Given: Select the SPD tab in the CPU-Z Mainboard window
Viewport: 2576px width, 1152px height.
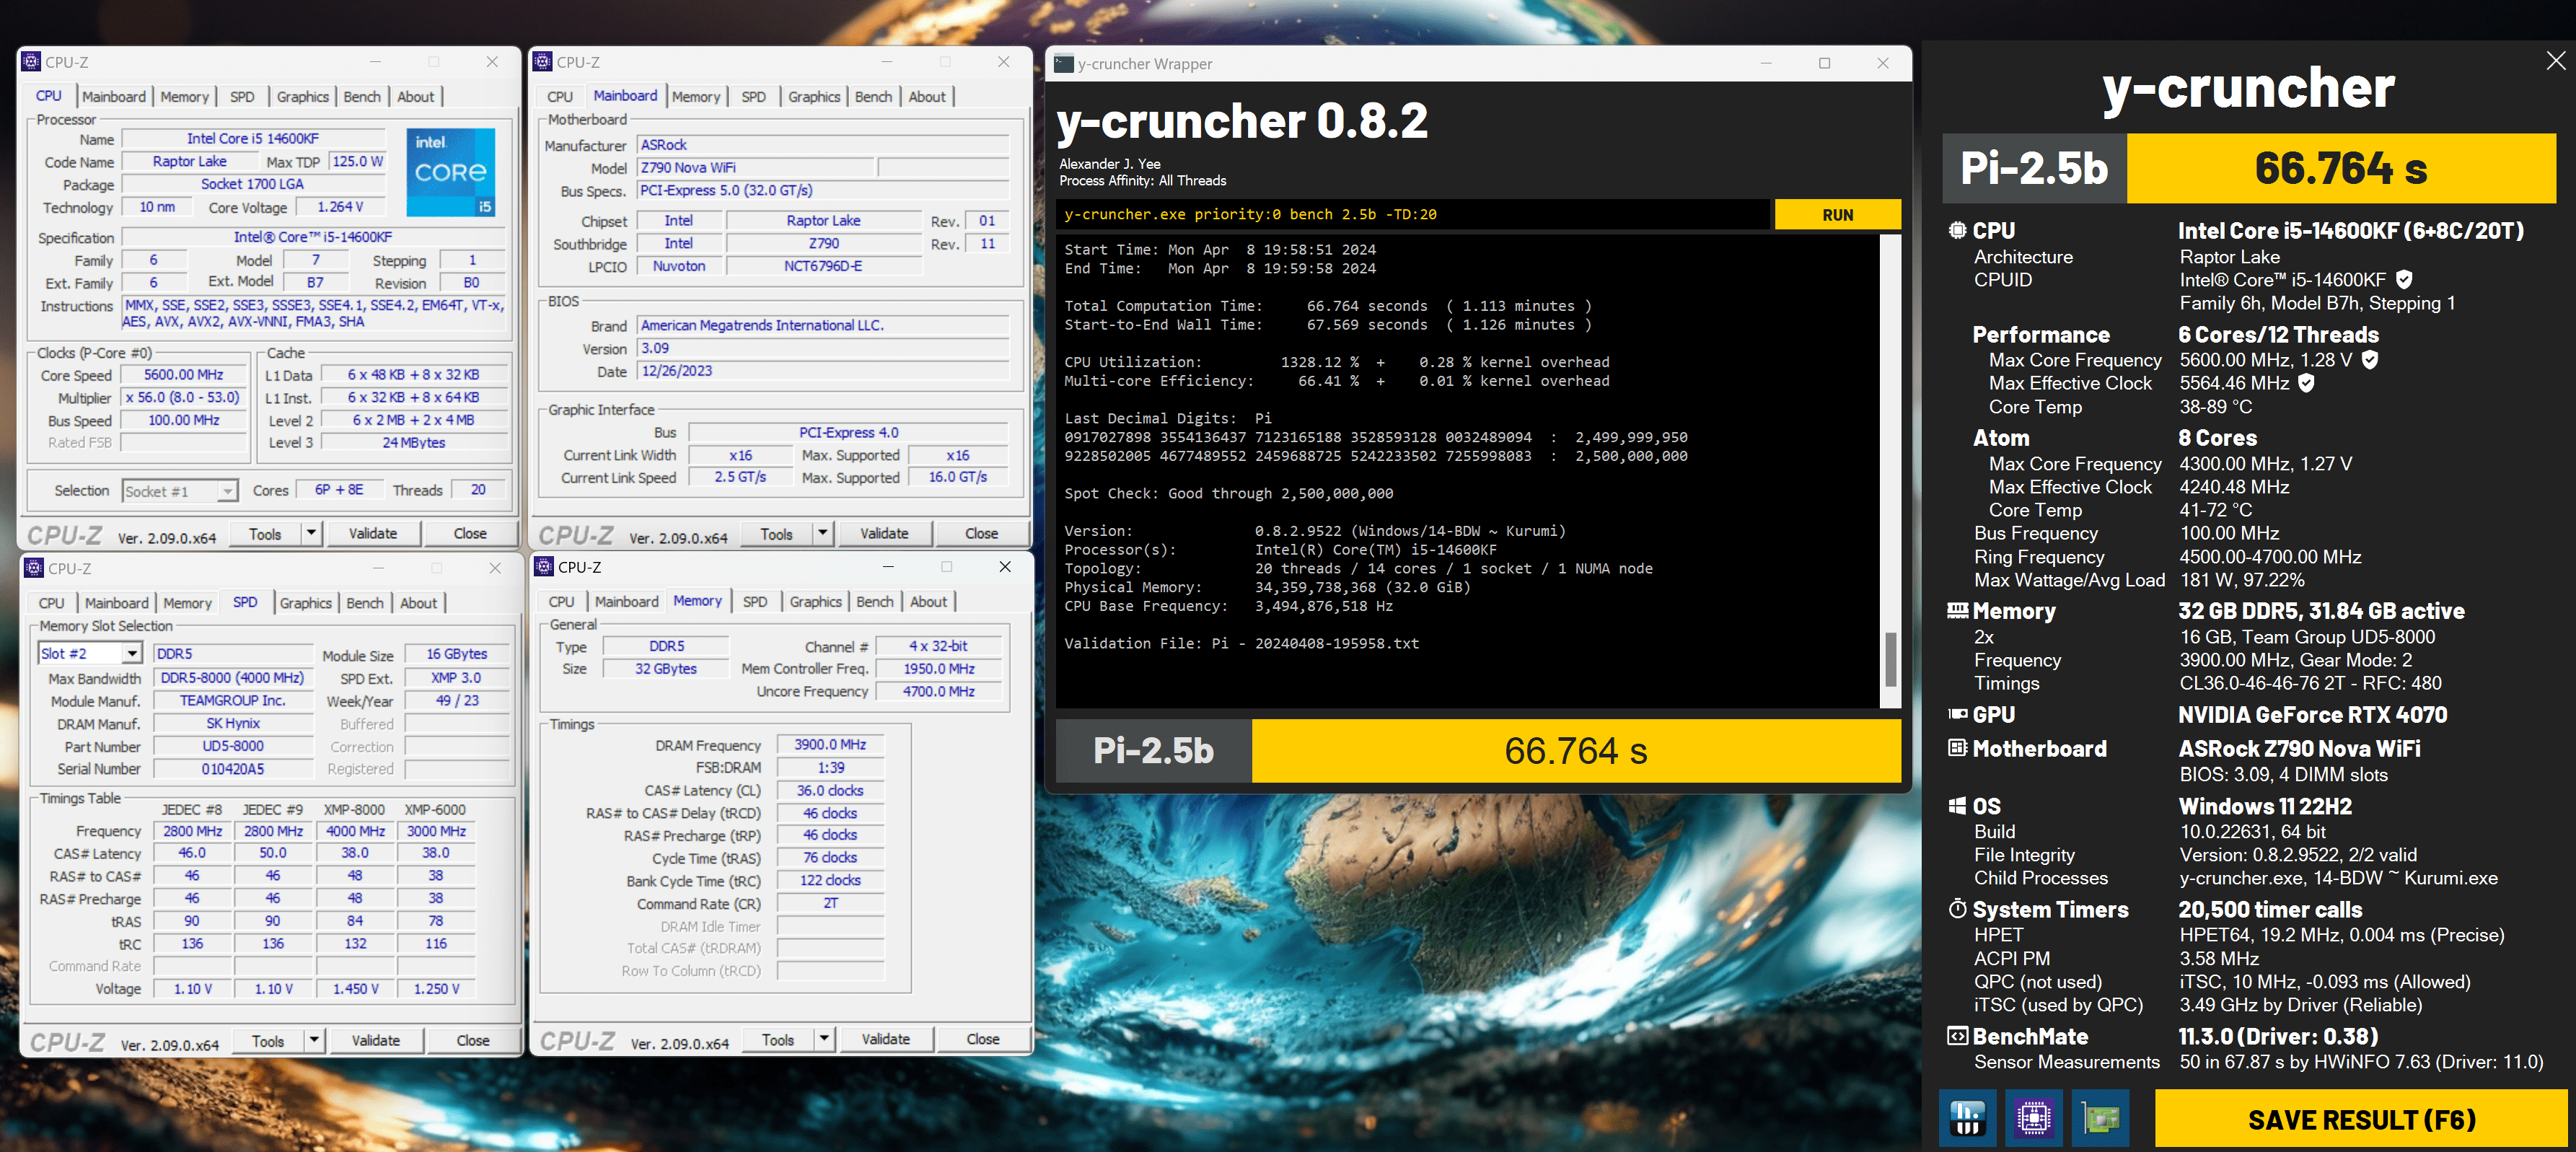Looking at the screenshot, I should pos(753,97).
